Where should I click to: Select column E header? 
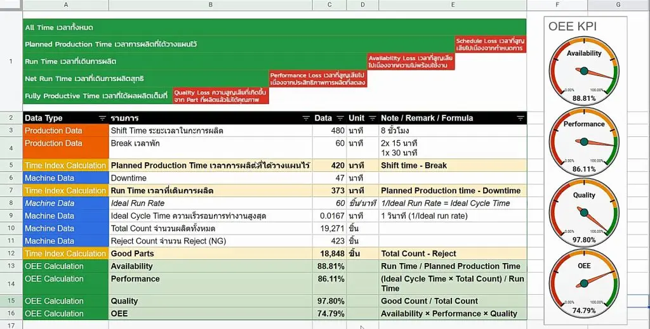click(x=453, y=5)
